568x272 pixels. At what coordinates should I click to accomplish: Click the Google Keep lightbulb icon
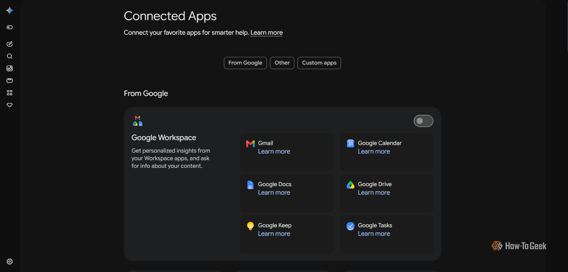(x=250, y=226)
